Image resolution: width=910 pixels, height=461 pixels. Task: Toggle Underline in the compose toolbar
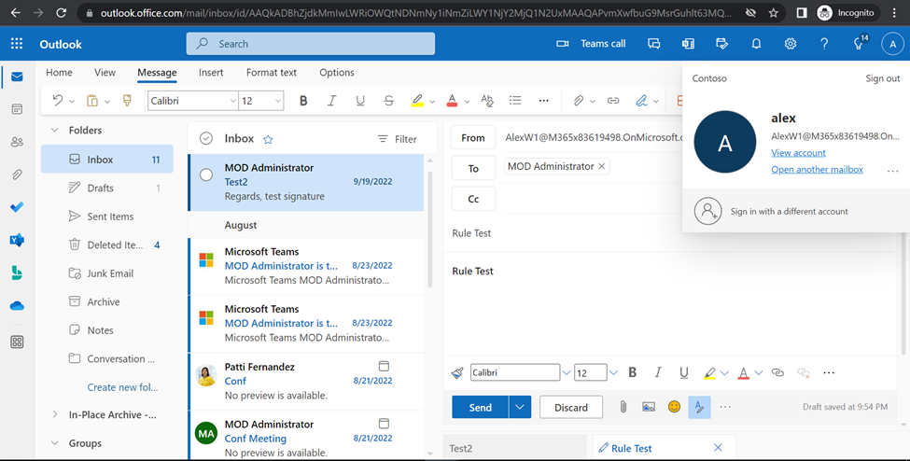[683, 372]
